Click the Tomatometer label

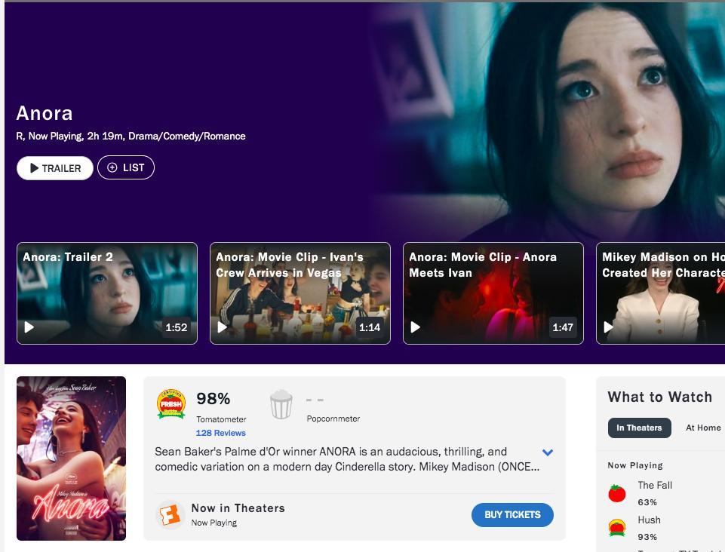221,419
